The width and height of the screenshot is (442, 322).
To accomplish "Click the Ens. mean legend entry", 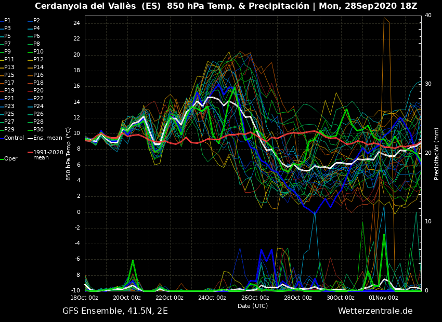I will tap(47, 138).
